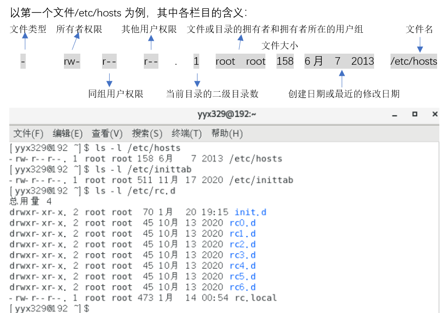Click the highlighted 'root root' owner field
The width and height of the screenshot is (442, 313).
[241, 61]
